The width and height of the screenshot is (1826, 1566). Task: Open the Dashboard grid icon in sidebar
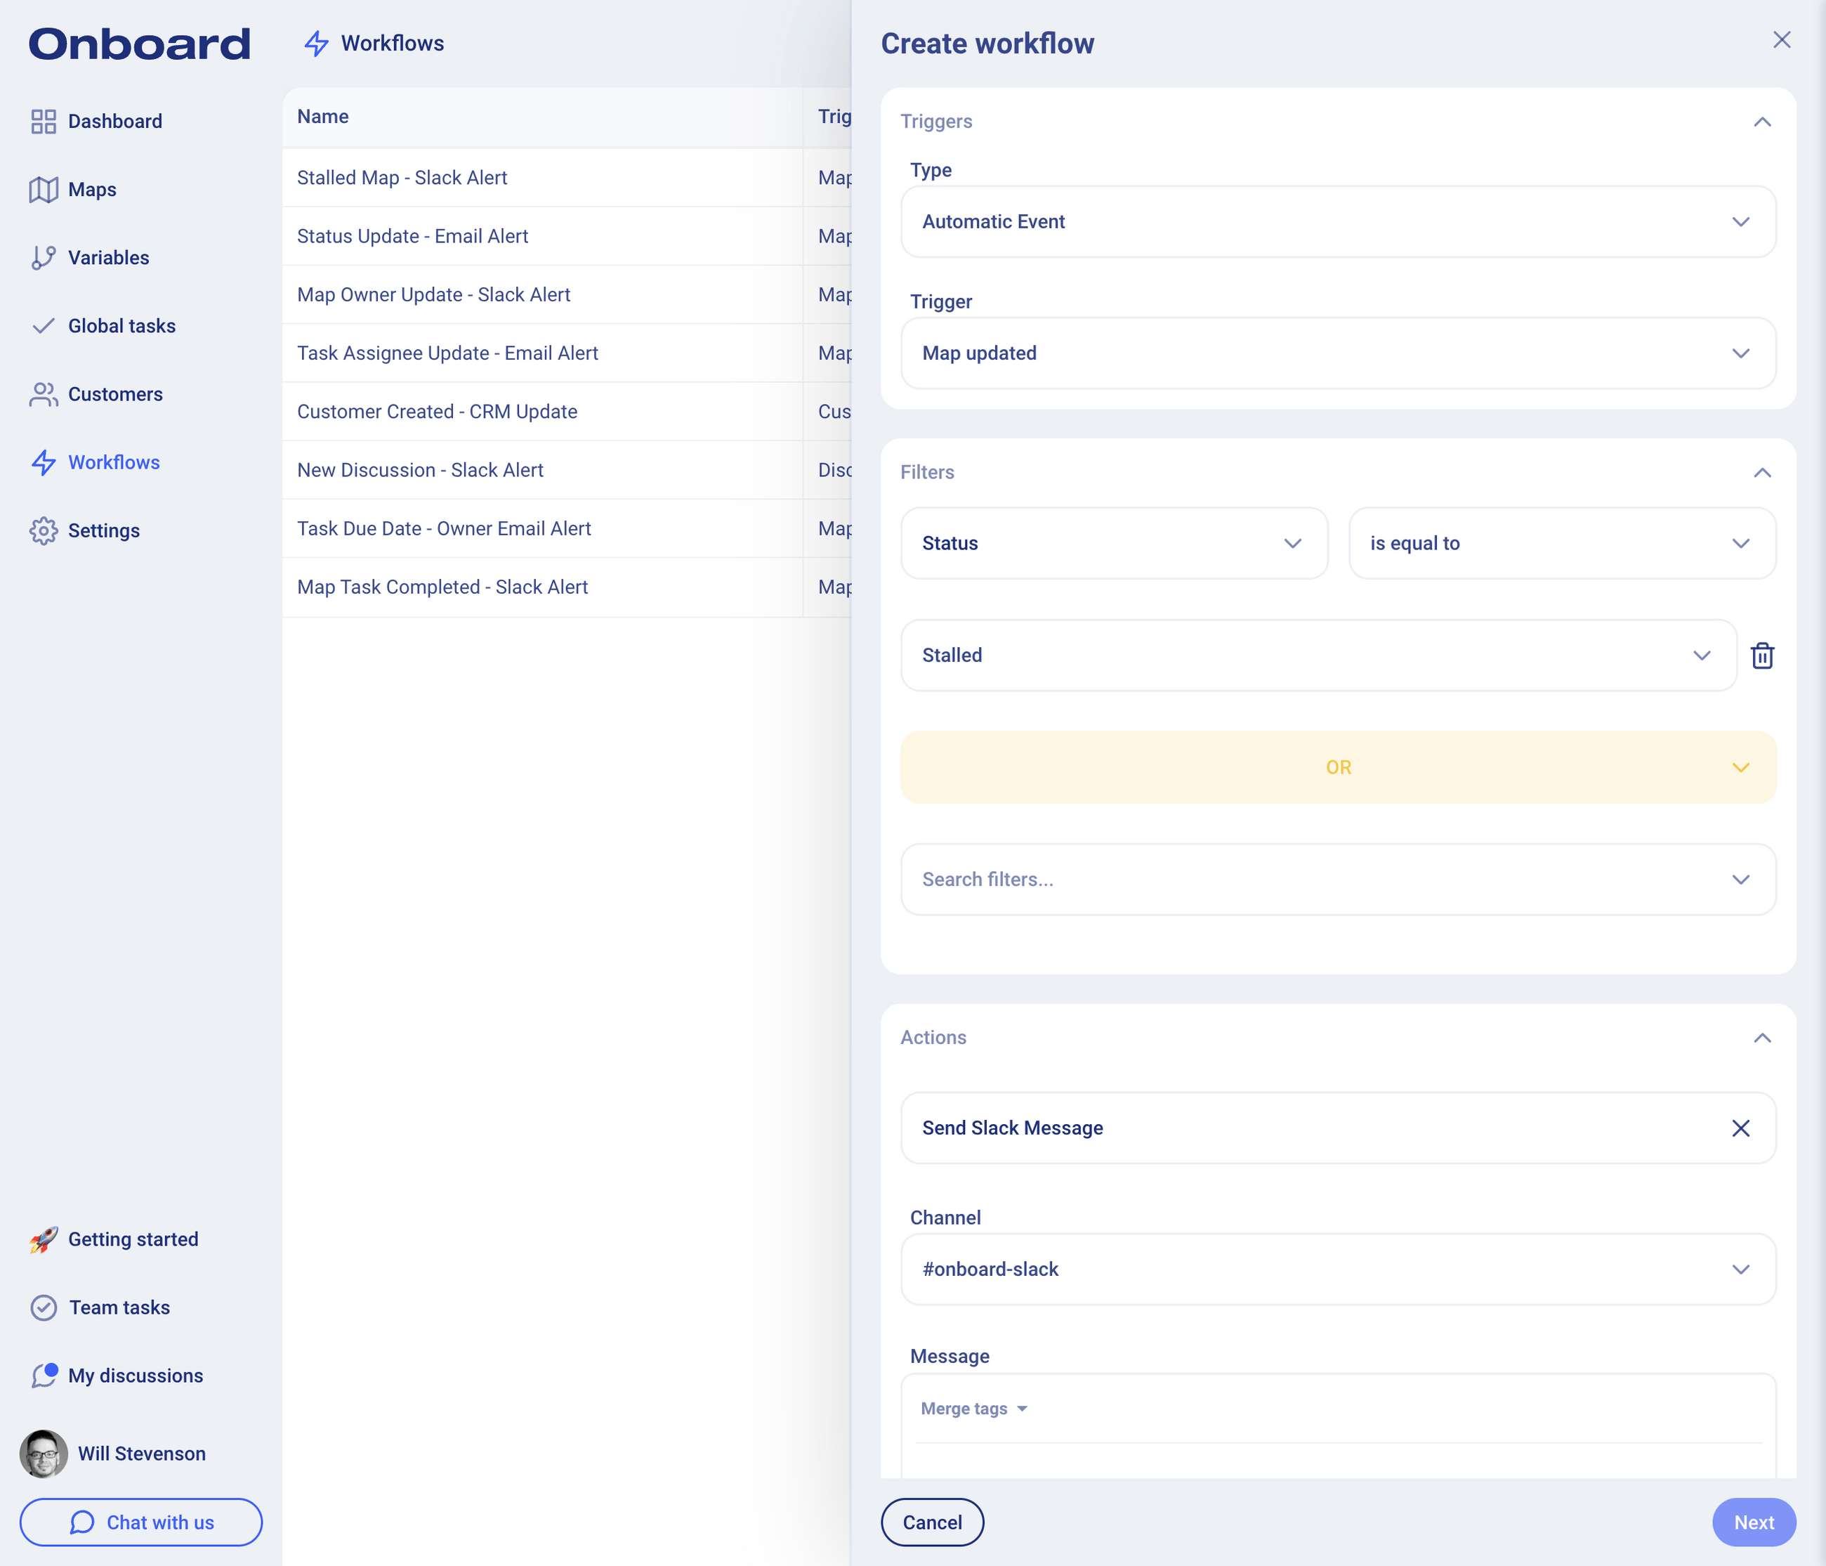[x=44, y=121]
